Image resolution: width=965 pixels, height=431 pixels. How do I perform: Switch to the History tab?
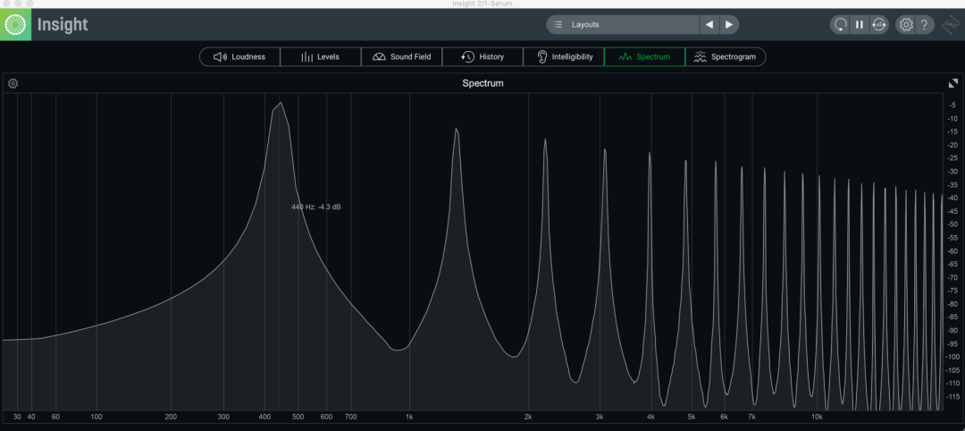pyautogui.click(x=482, y=56)
